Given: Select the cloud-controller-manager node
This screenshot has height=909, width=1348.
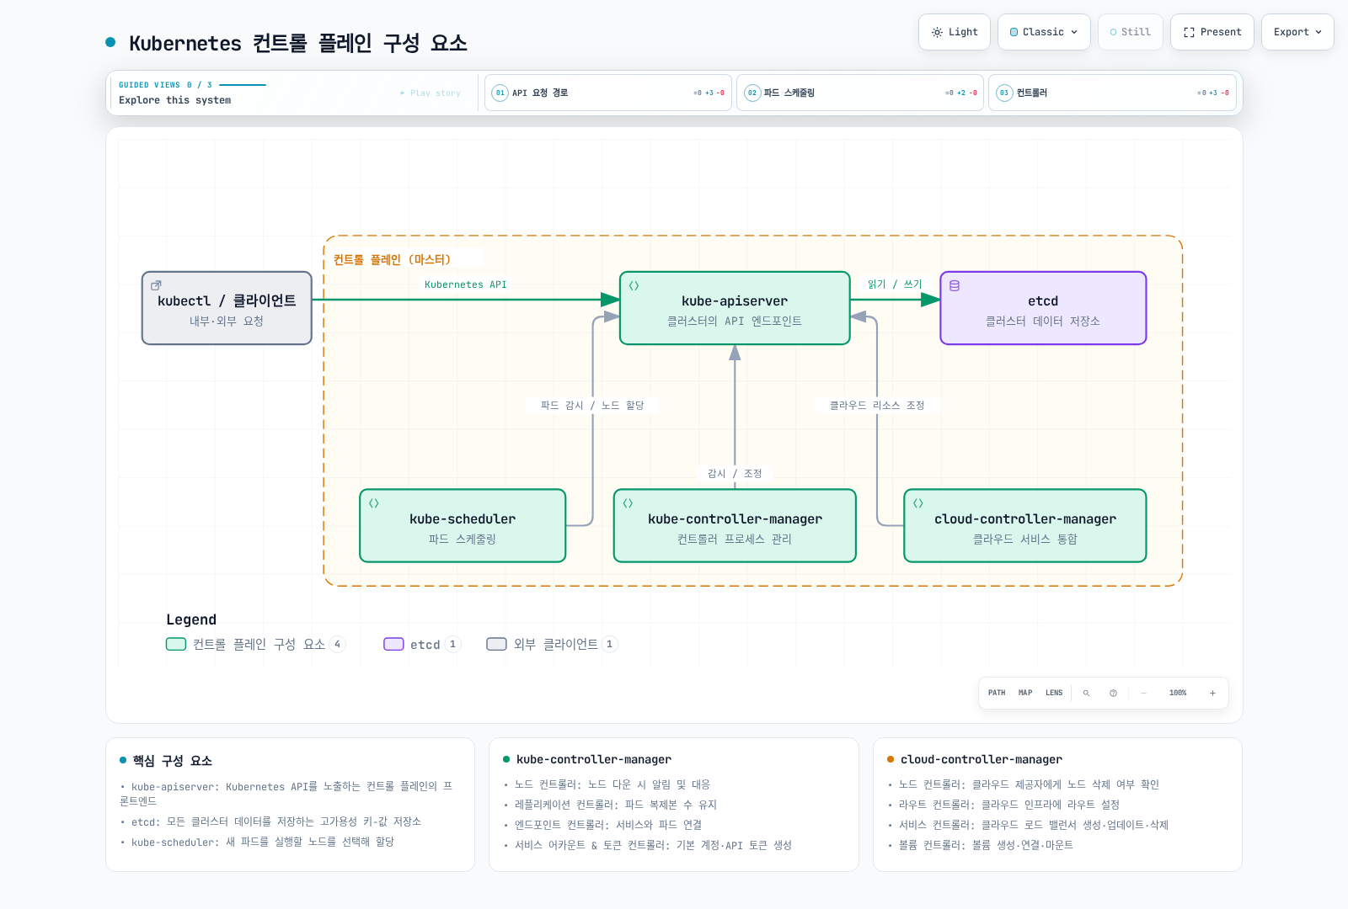Looking at the screenshot, I should (x=1025, y=526).
